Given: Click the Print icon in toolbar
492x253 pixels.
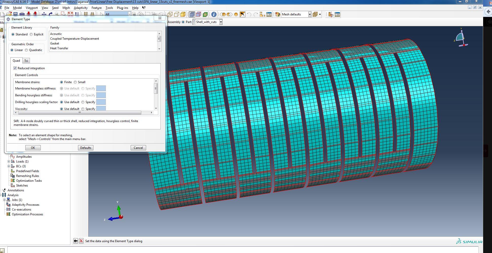Looking at the screenshot, I should tap(22, 14).
